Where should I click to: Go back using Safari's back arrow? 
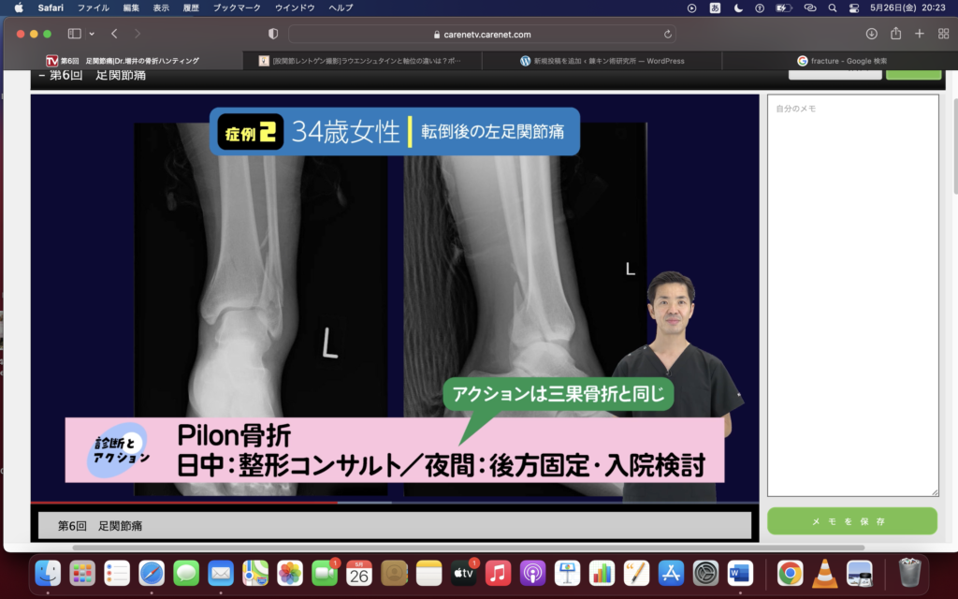(114, 34)
